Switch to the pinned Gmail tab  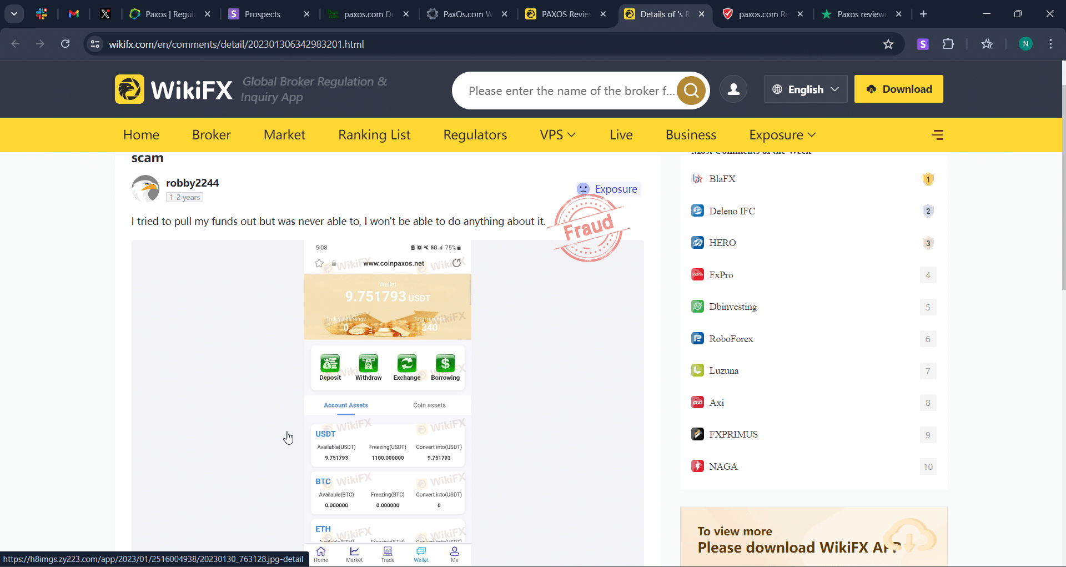coord(74,14)
